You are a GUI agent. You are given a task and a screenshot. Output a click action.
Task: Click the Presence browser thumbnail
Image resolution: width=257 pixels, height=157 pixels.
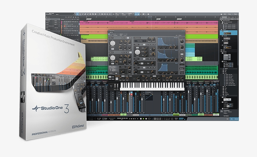point(228,105)
